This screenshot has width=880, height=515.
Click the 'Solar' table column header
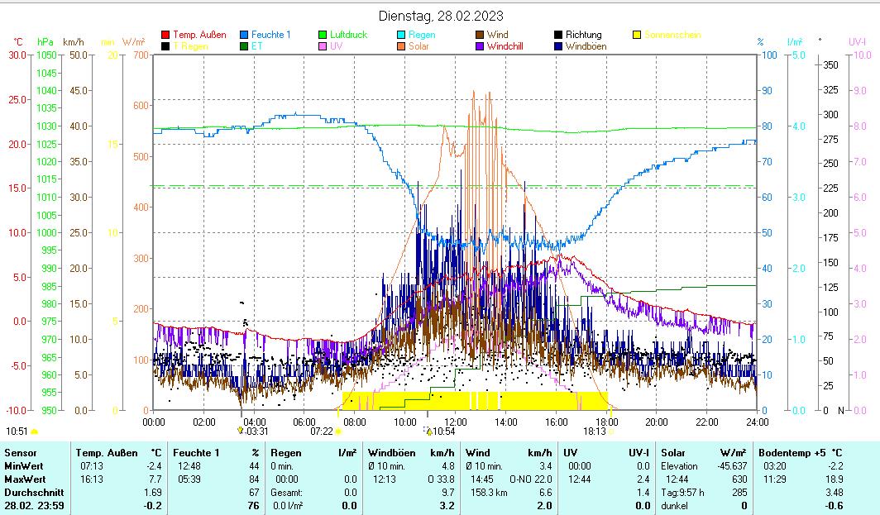[x=672, y=453]
